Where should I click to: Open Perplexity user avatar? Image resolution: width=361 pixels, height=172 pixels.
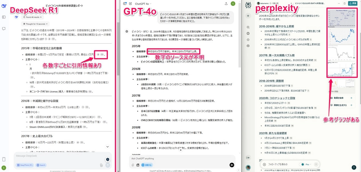click(x=248, y=168)
